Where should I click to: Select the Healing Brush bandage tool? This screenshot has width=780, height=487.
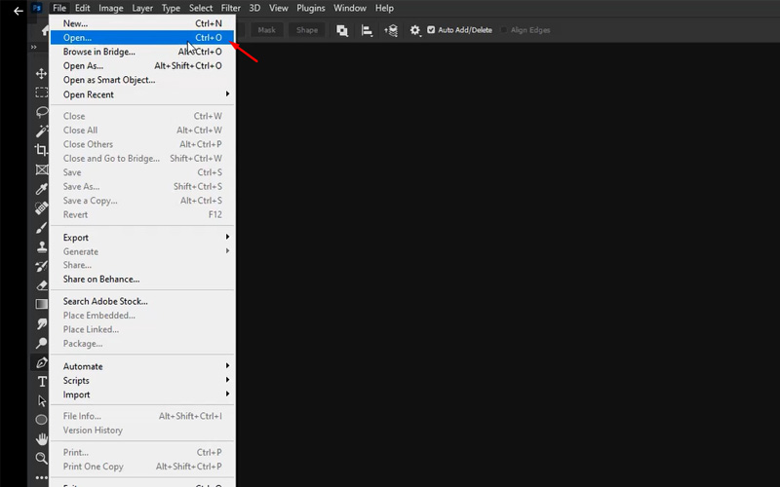(x=41, y=207)
